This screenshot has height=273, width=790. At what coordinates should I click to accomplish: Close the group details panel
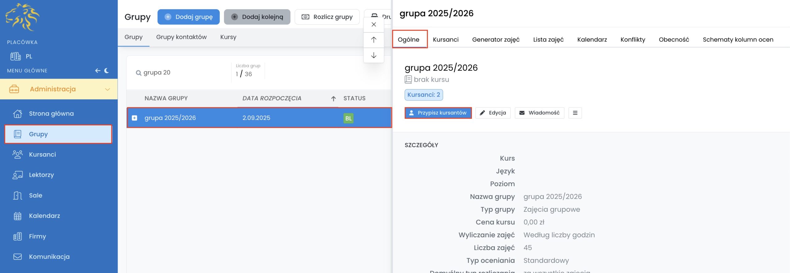click(x=373, y=24)
